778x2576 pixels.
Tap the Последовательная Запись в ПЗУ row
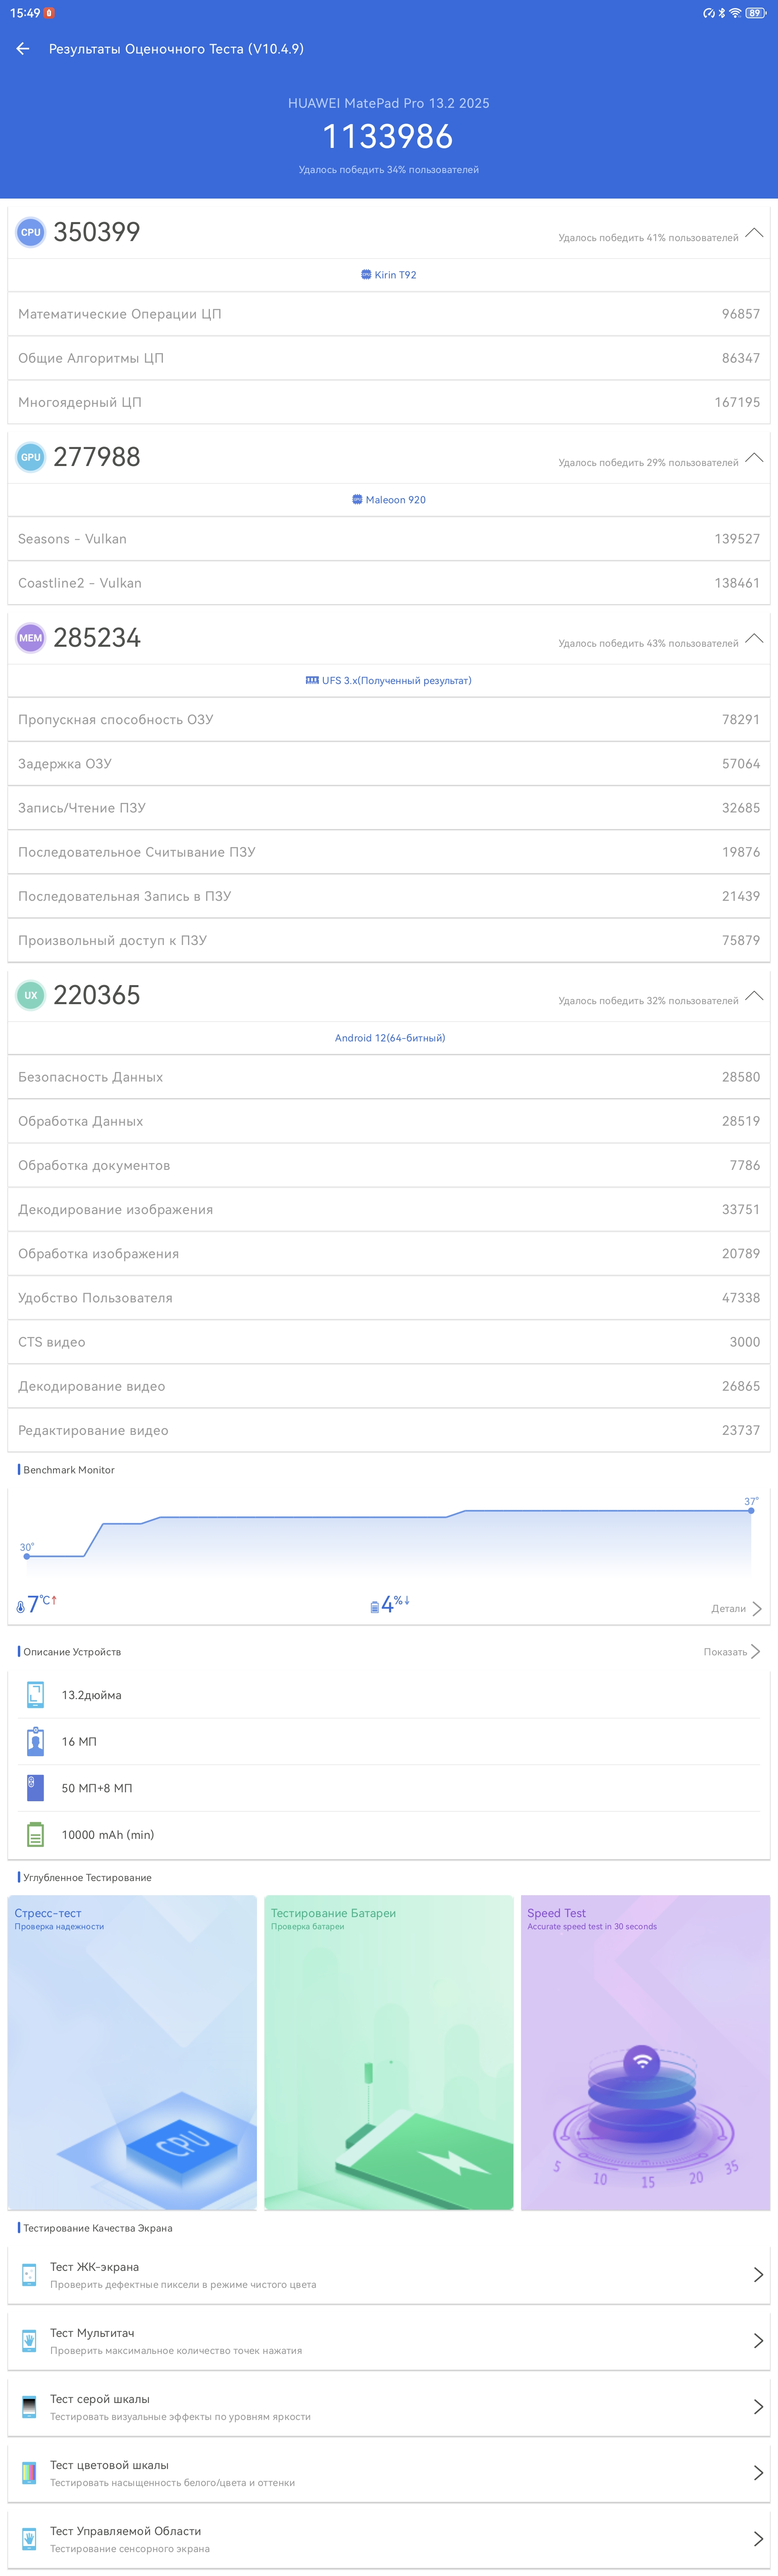click(x=389, y=896)
